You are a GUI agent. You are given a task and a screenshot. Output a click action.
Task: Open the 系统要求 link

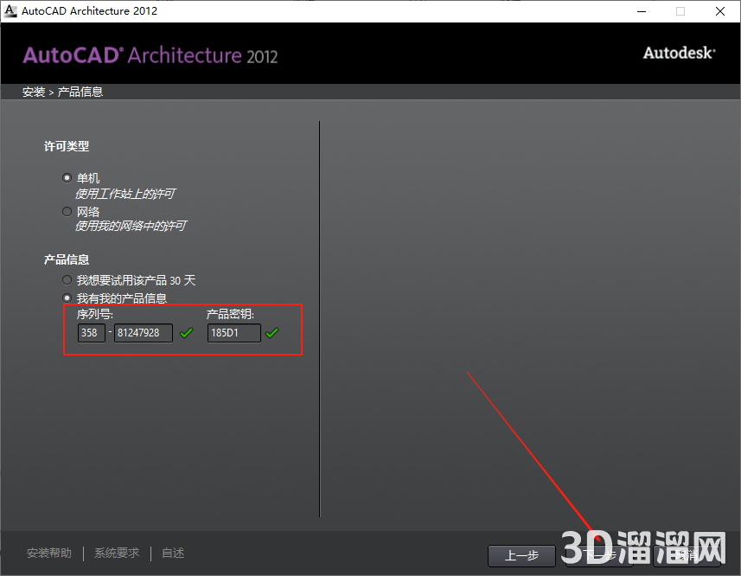(x=117, y=554)
